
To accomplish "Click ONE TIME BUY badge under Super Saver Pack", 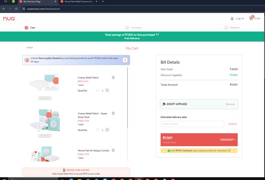I will [x=45, y=136].
